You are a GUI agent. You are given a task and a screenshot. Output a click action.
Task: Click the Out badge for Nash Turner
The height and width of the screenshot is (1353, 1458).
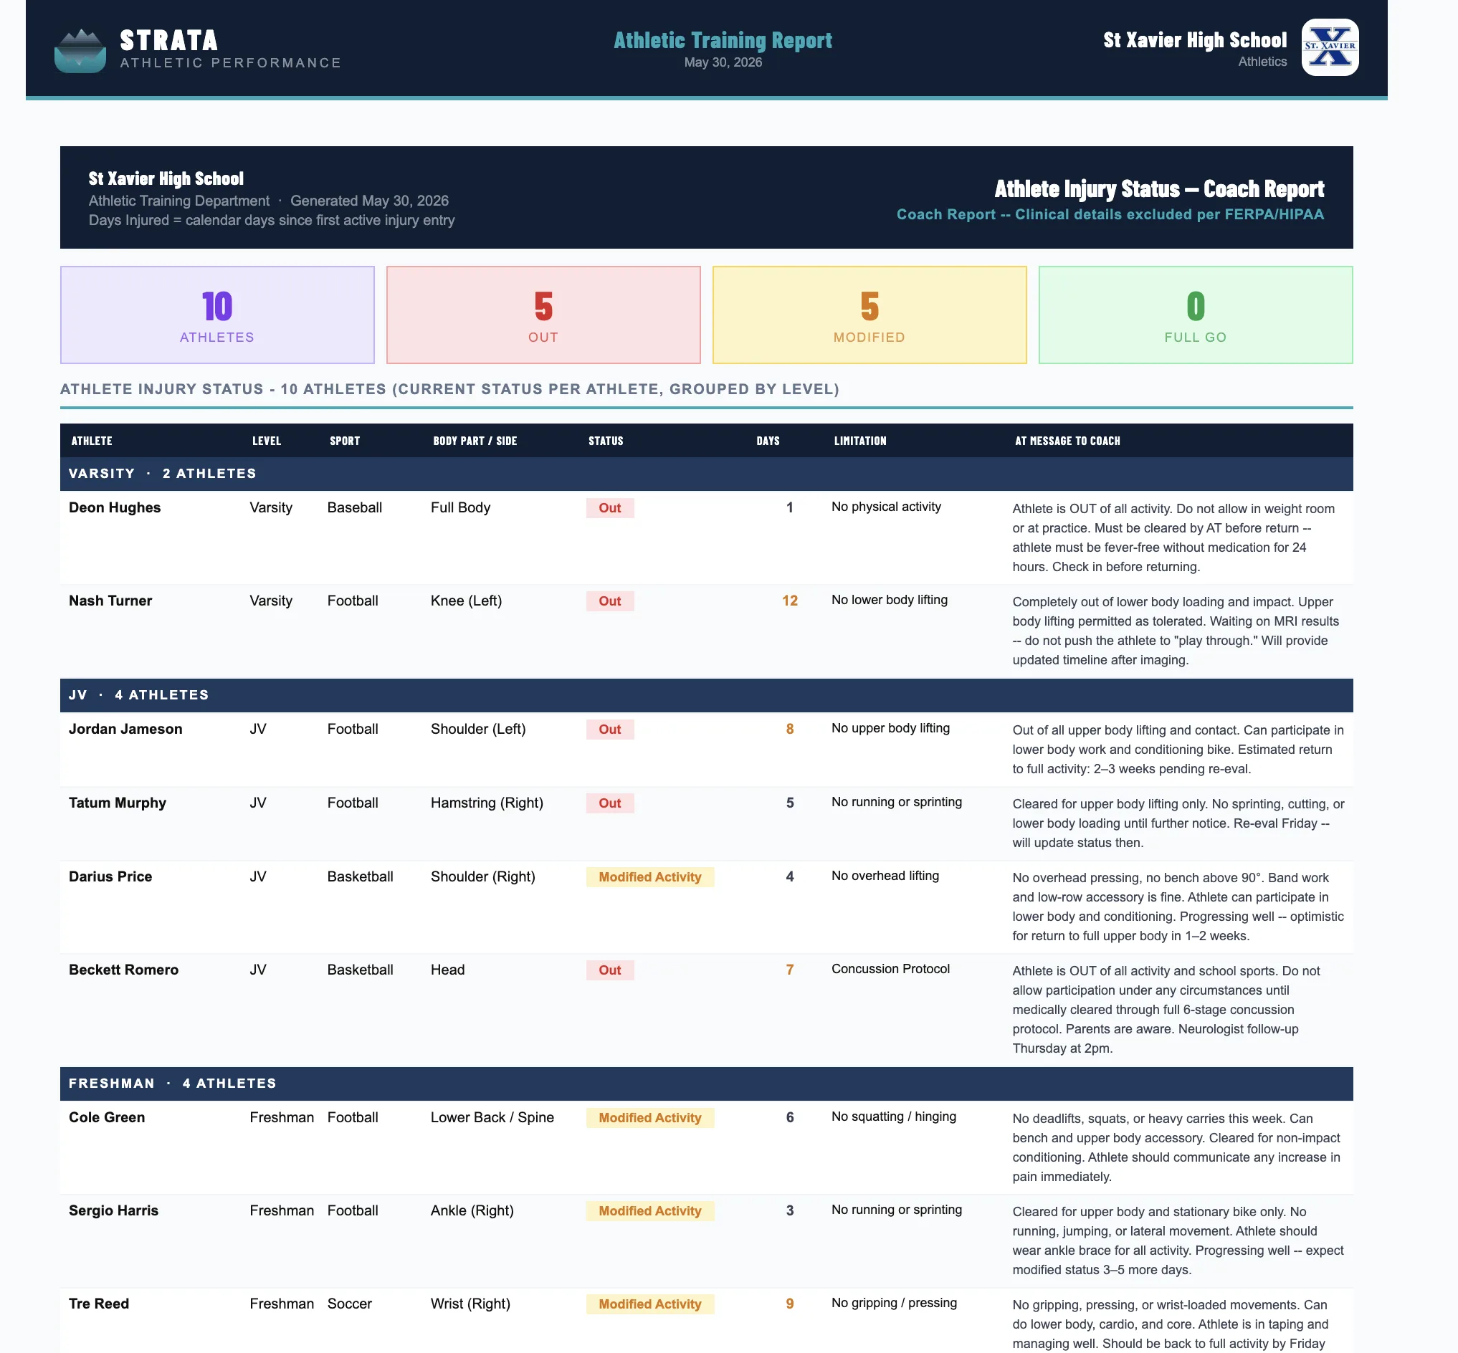tap(610, 601)
